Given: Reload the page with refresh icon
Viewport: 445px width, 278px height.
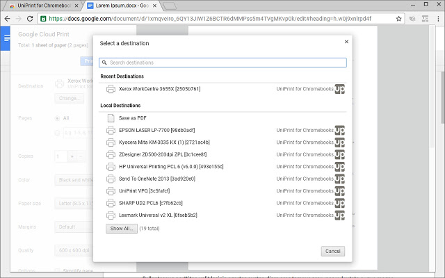Looking at the screenshot, I should pos(30,19).
